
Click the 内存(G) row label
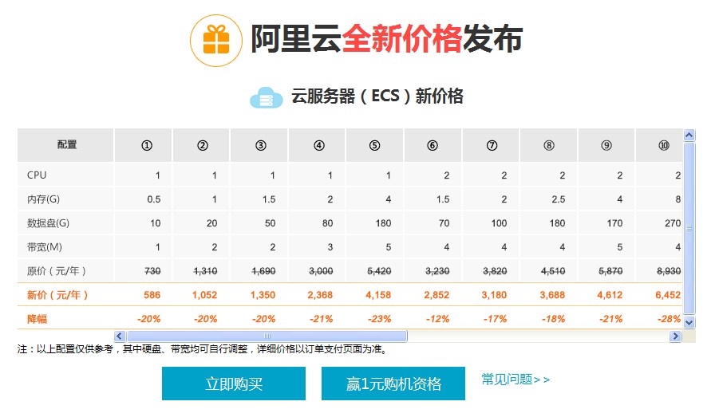44,199
